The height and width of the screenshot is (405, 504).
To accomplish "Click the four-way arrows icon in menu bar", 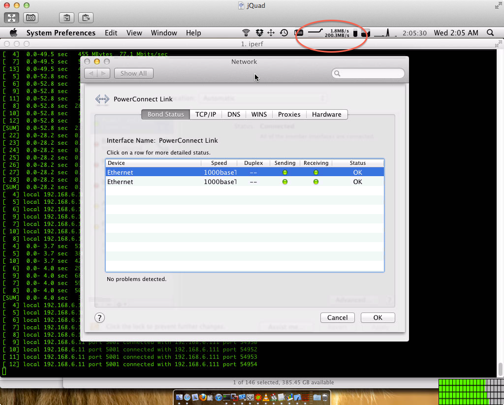I will pos(271,32).
